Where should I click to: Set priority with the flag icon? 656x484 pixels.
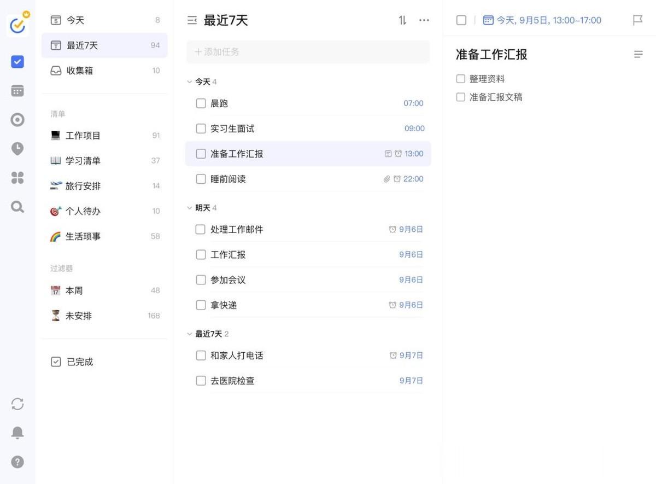637,20
